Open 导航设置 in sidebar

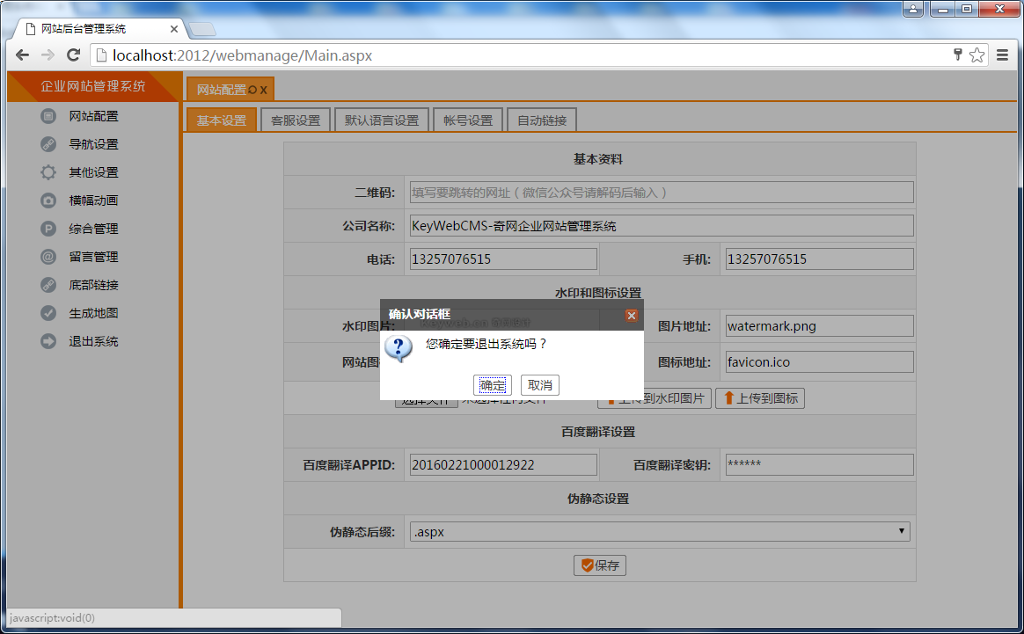(93, 144)
